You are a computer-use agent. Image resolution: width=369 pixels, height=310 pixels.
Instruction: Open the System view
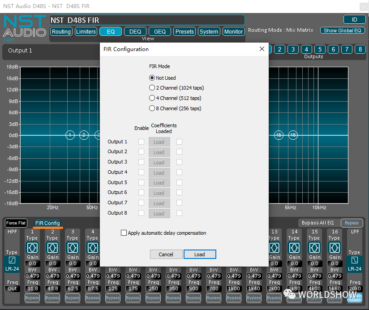pos(209,31)
